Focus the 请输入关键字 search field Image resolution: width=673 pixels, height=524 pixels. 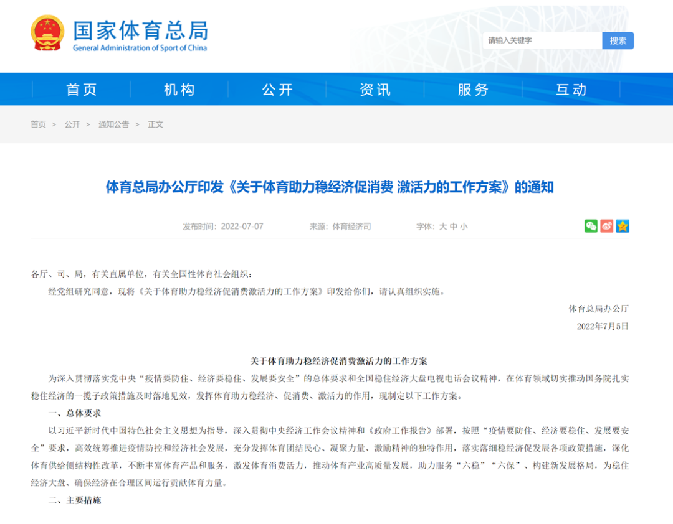pos(543,40)
